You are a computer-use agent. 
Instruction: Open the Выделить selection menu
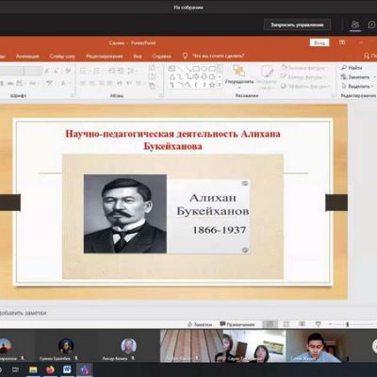coord(357,86)
